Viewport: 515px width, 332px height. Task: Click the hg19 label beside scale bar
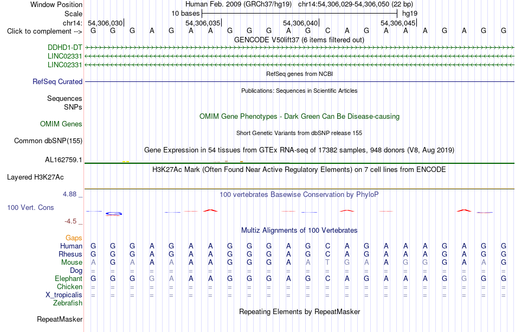tap(410, 14)
